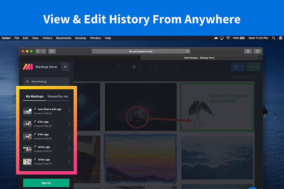
Task: Show Safari tab overview icon
Action: pos(257,51)
